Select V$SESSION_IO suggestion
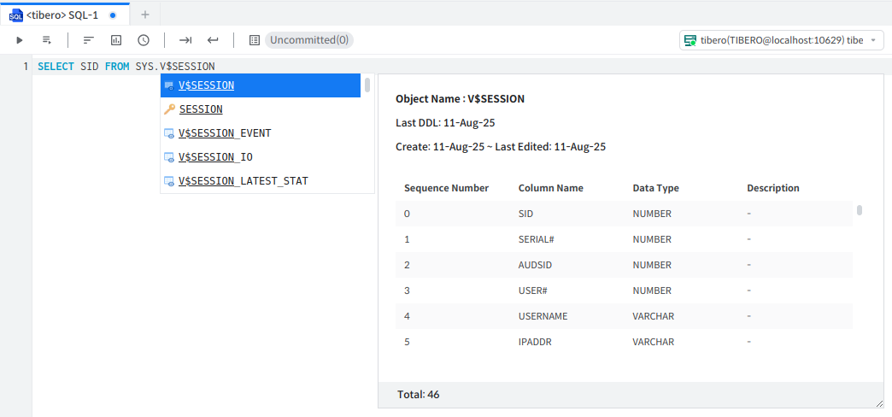The image size is (892, 417). coord(215,157)
